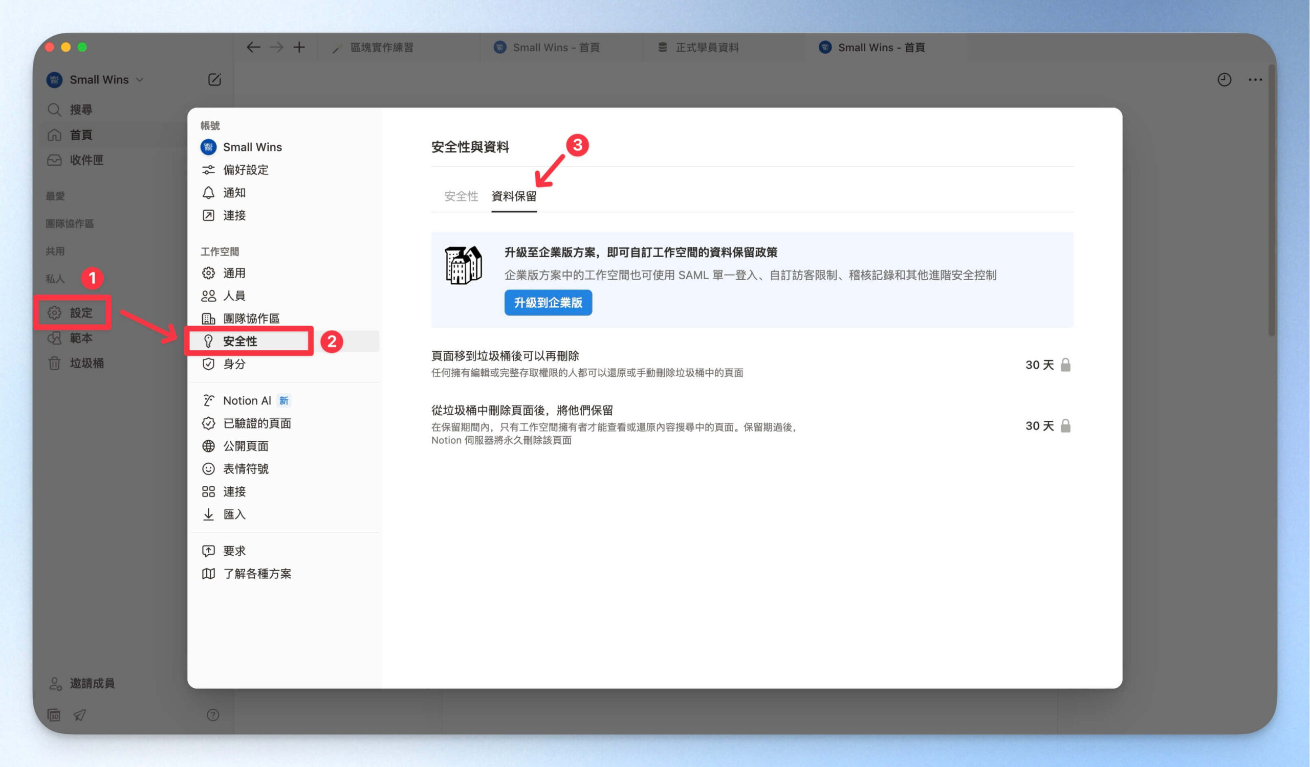
Task: Open the calendar icon at sidebar bottom
Action: coord(54,715)
